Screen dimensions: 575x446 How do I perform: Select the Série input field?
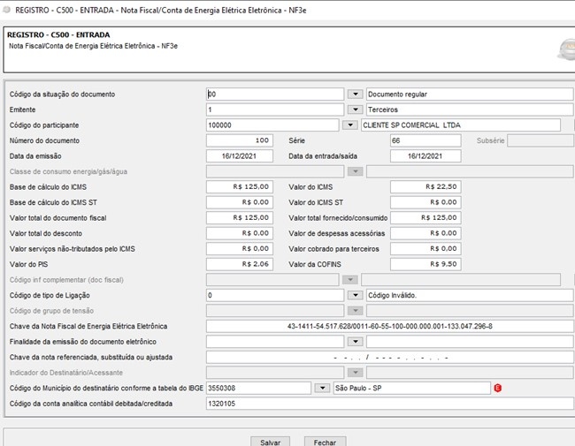tap(425, 140)
